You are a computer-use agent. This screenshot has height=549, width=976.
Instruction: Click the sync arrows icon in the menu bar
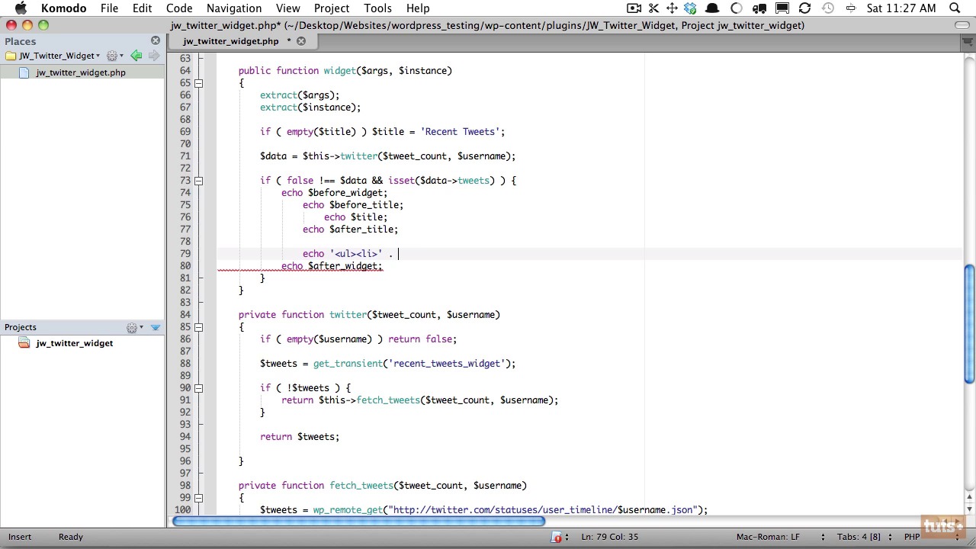(x=804, y=8)
